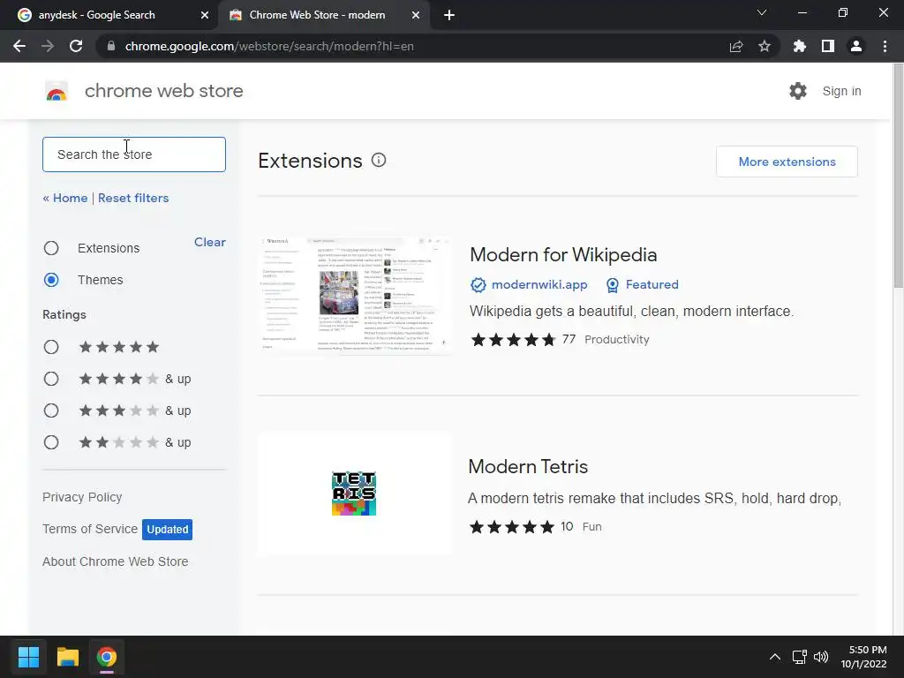The height and width of the screenshot is (678, 904).
Task: Switch to the Chrome Web Store tab
Action: tap(323, 15)
